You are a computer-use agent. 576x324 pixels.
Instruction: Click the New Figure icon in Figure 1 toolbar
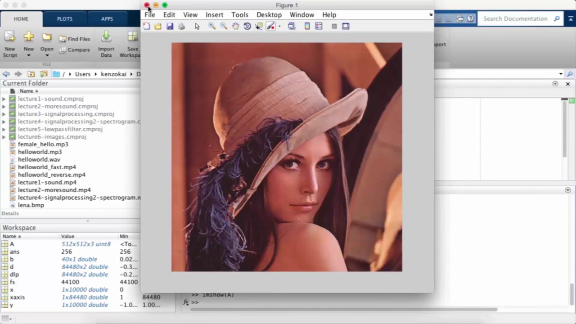click(x=147, y=27)
